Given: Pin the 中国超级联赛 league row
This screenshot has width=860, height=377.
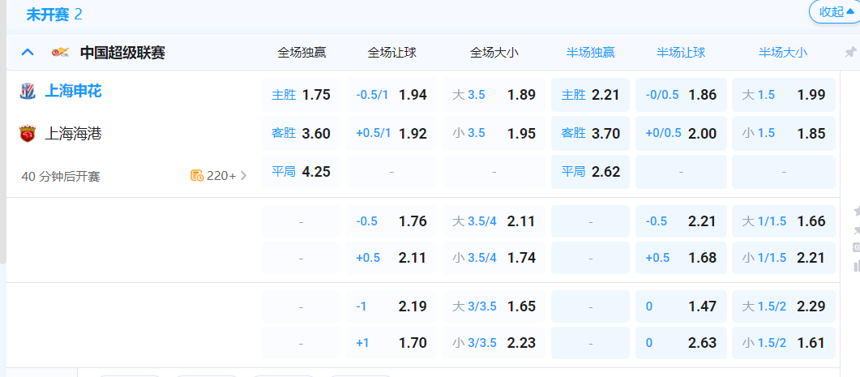Looking at the screenshot, I should 850,53.
